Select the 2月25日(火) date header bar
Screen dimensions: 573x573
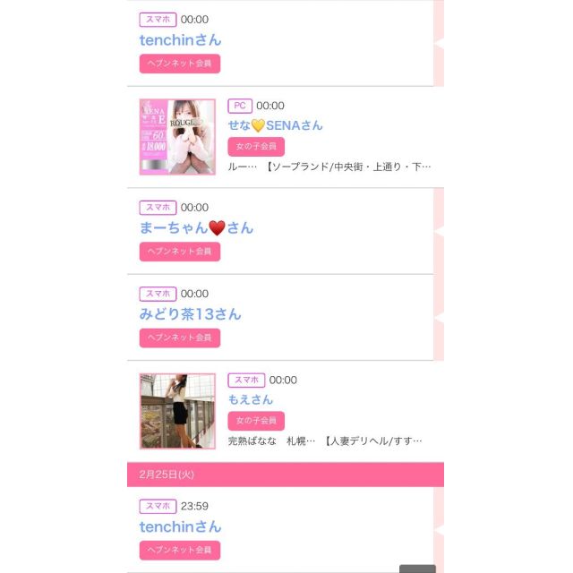[286, 475]
